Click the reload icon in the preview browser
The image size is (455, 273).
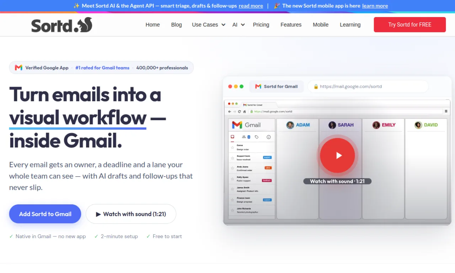coord(239,111)
